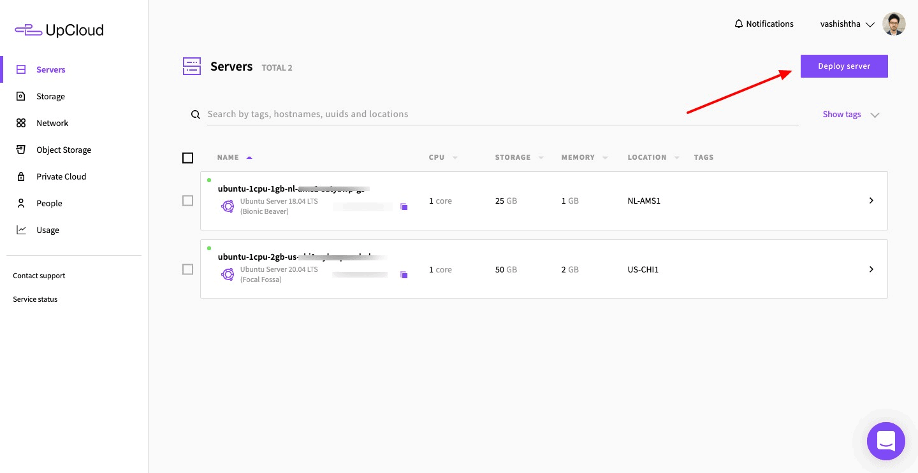Open Object Storage in the sidebar

[63, 150]
